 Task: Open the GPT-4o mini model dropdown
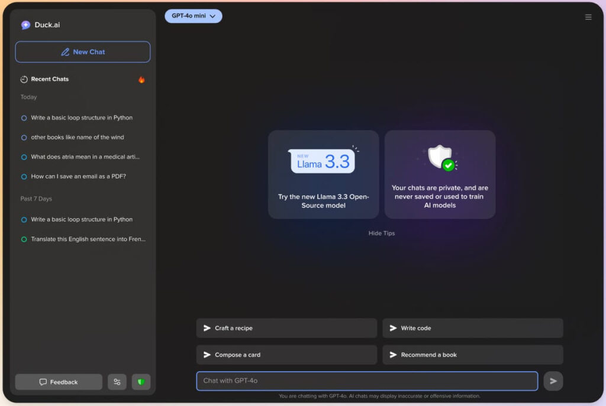194,16
